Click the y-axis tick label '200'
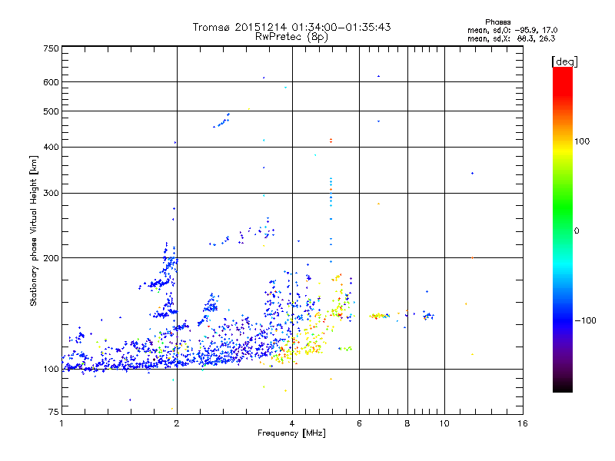 point(51,258)
